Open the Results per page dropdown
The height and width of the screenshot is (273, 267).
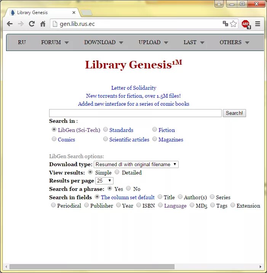104,181
